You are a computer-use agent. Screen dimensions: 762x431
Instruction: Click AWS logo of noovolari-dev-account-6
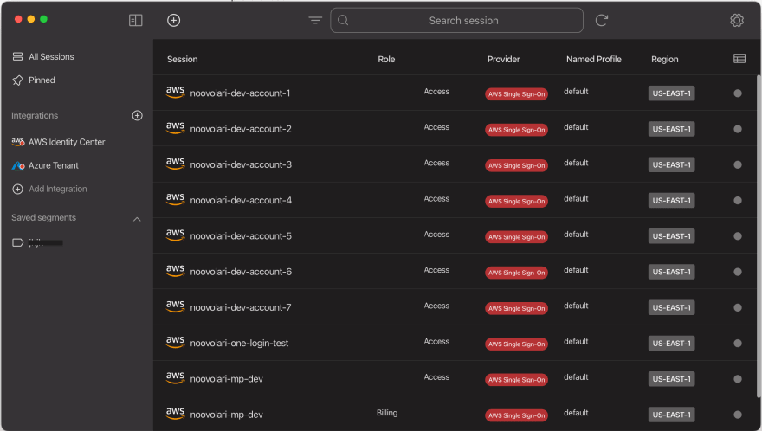pos(175,270)
